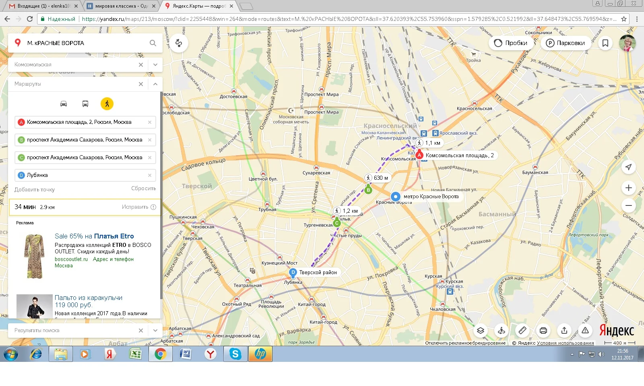Select the car route mode icon
The width and height of the screenshot is (644, 386).
[x=64, y=104]
